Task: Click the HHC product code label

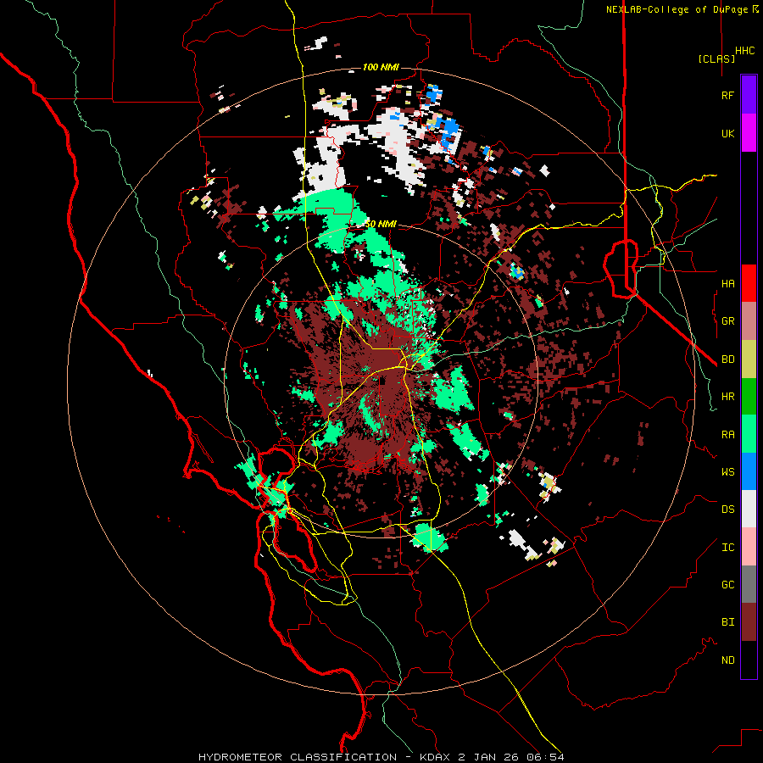Action: (744, 51)
